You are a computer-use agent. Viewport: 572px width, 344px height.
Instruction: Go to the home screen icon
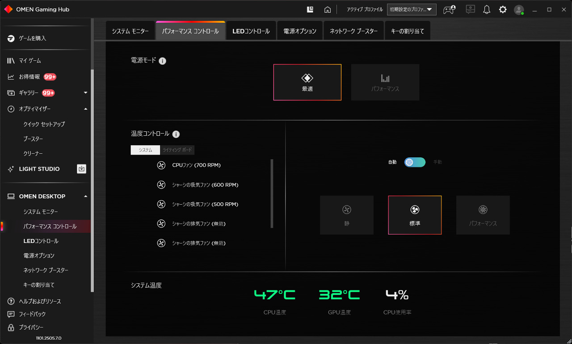(328, 9)
